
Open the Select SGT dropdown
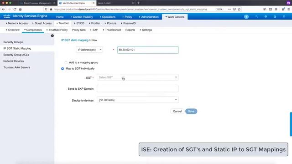pyautogui.click(x=138, y=77)
